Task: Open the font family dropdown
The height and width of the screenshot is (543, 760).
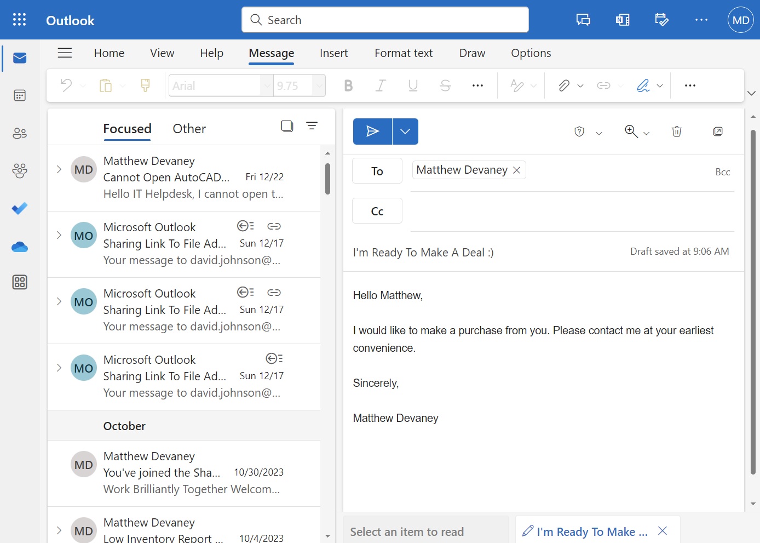Action: pyautogui.click(x=266, y=85)
